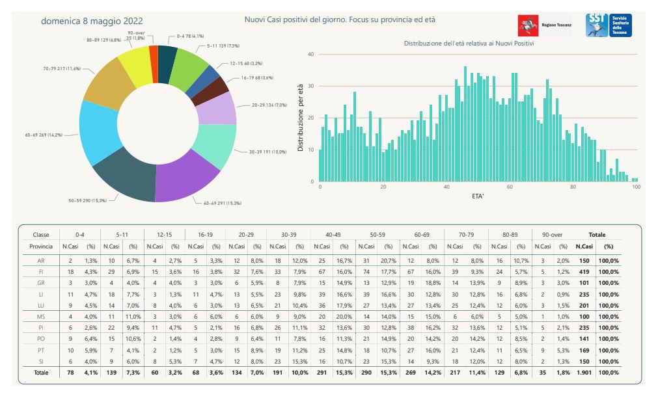Image resolution: width=658 pixels, height=398 pixels.
Task: Click the 90-over orange donut slice
Action: pos(154,64)
